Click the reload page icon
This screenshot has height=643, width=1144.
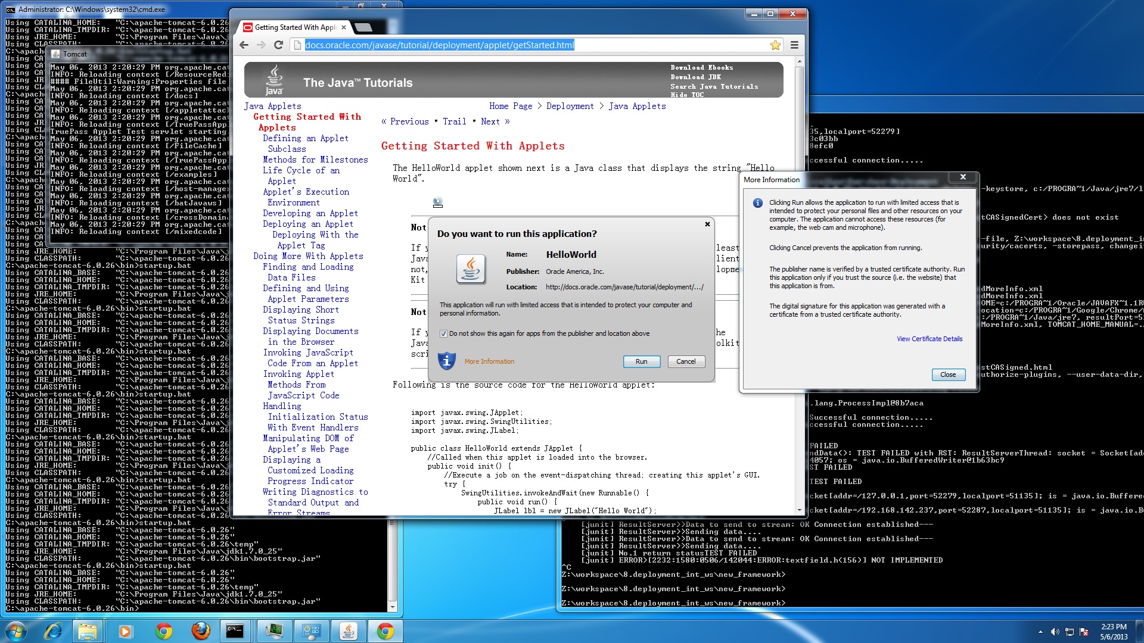click(x=278, y=45)
